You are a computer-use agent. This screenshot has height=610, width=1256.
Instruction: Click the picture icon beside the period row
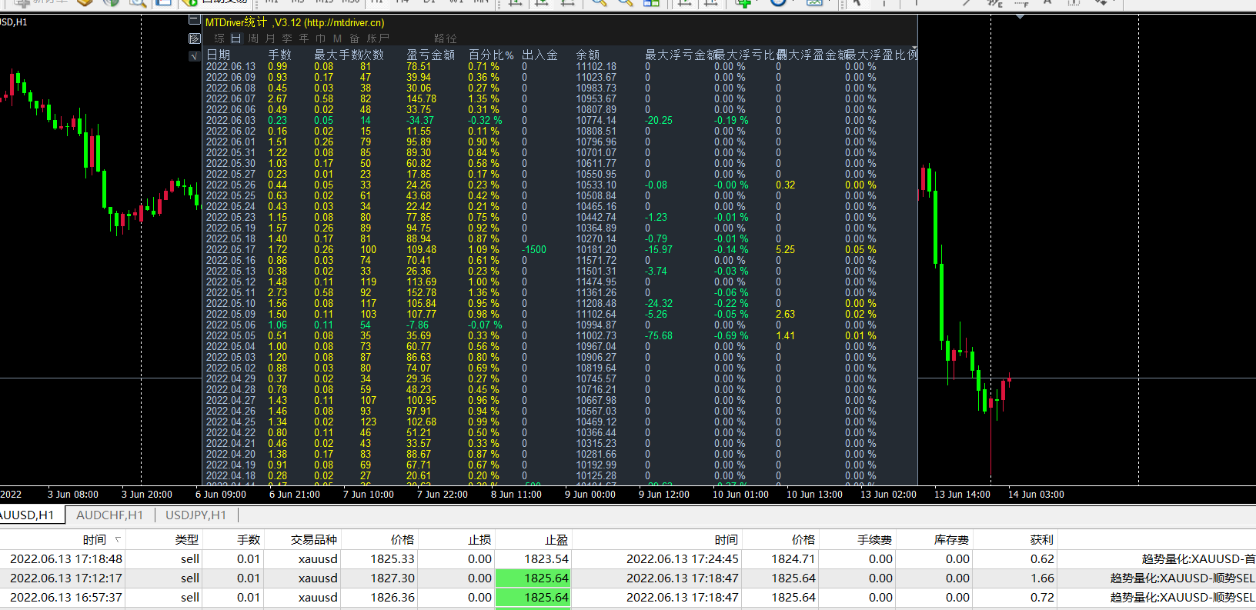pyautogui.click(x=195, y=38)
